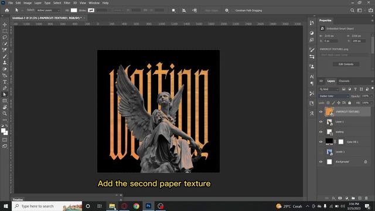Screen dimensions: 375x211
Task: Open the gear settings in options bar
Action: click(227, 11)
